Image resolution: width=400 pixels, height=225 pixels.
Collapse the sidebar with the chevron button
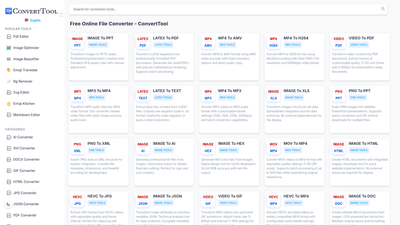click(x=61, y=14)
